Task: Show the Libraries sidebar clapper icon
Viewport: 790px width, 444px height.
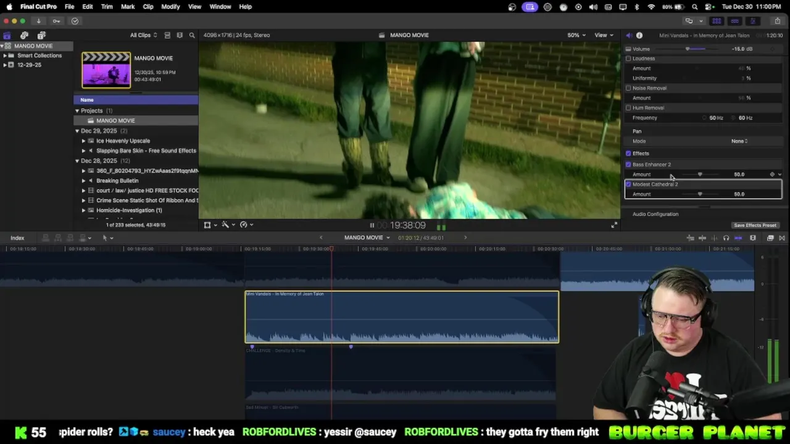Action: point(7,35)
